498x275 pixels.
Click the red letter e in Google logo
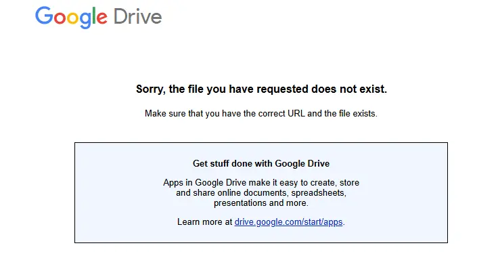coord(101,18)
